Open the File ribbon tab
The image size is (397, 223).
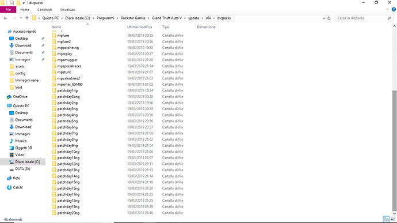[x=8, y=10]
